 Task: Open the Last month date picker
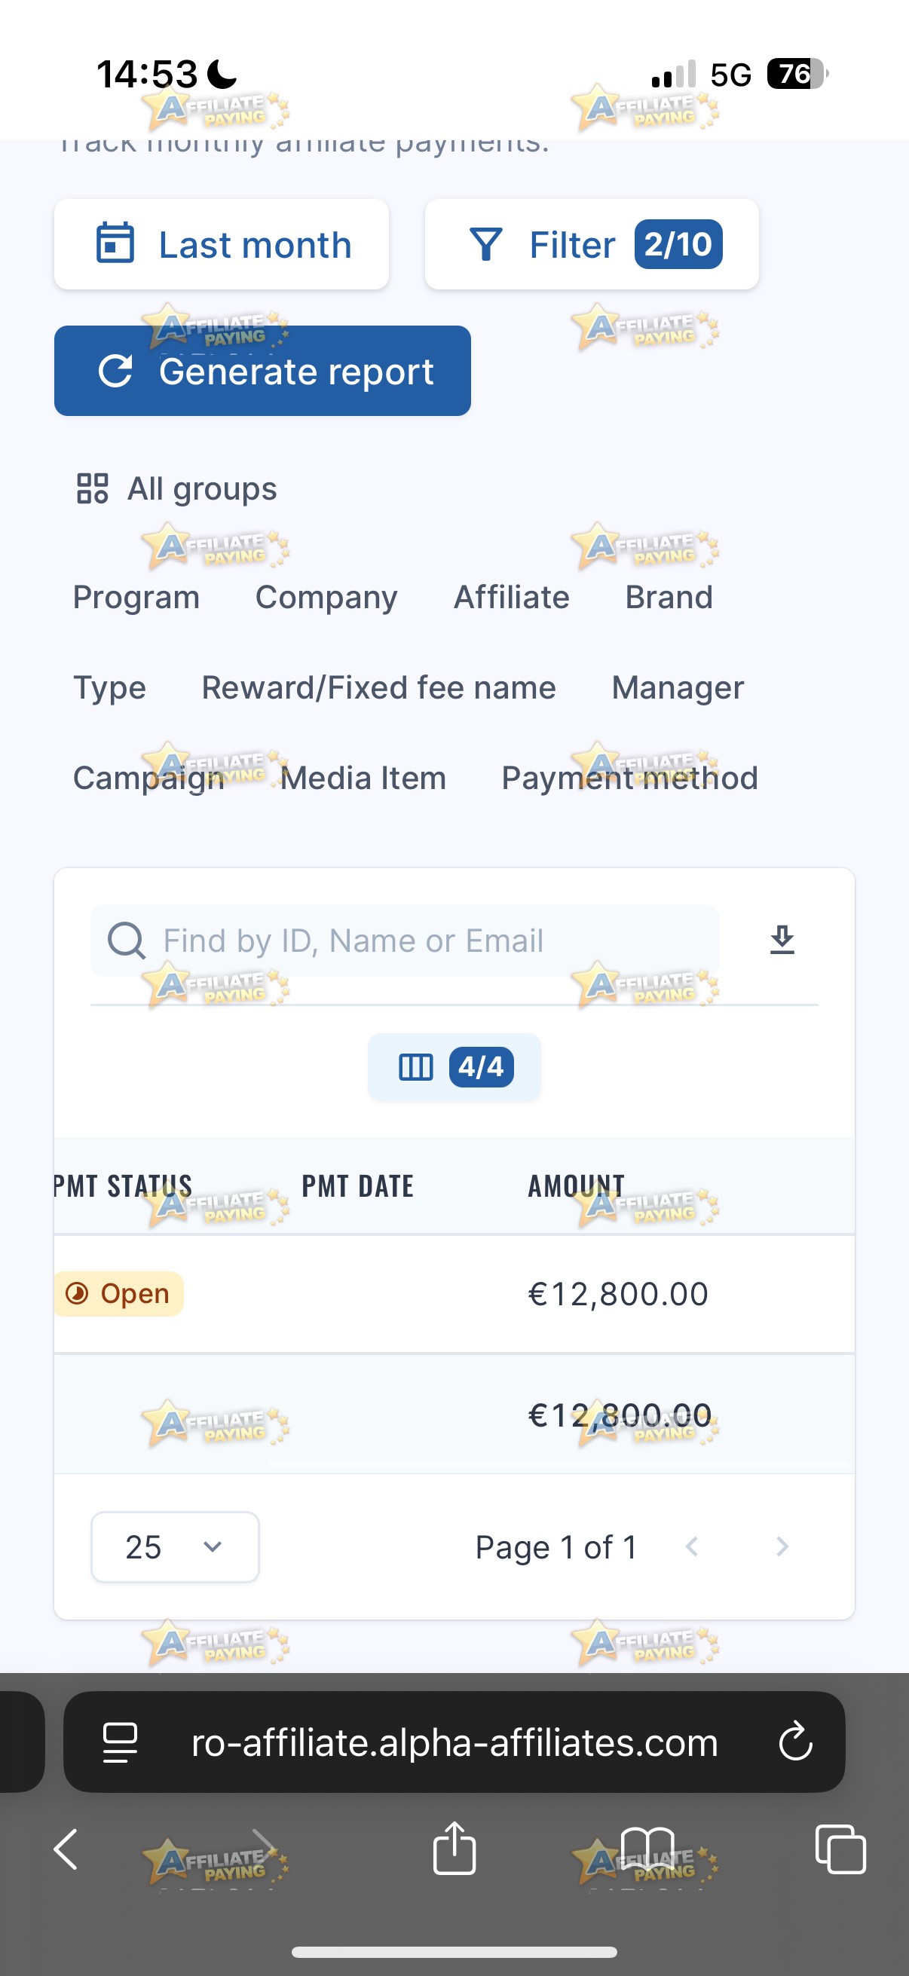tap(221, 245)
